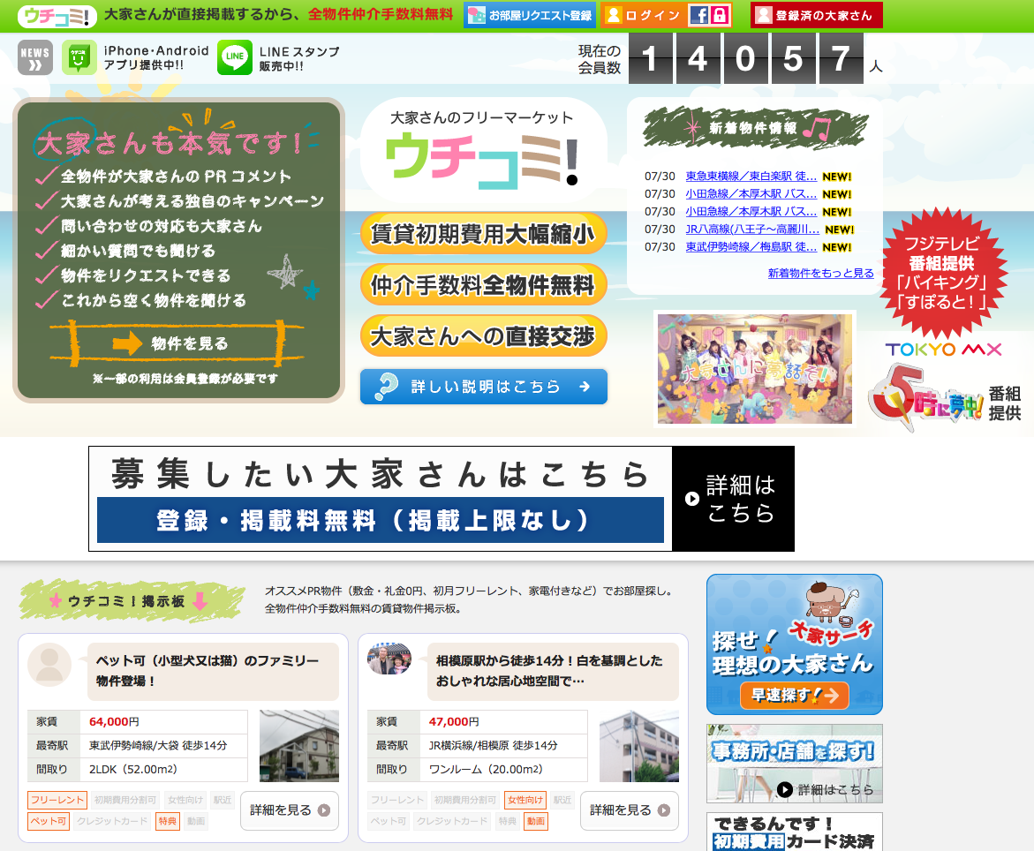Viewport: 1034px width, 851px height.
Task: Open the green app smartphone icon
Action: pyautogui.click(x=79, y=58)
